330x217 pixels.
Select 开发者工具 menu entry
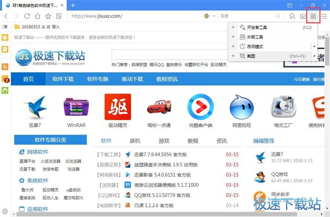point(275,28)
